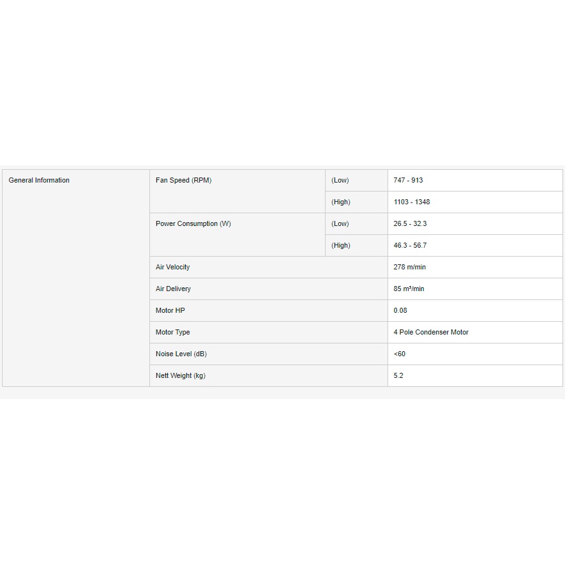Click the 0.08 motor HP value
The height and width of the screenshot is (565, 565).
[x=400, y=311]
